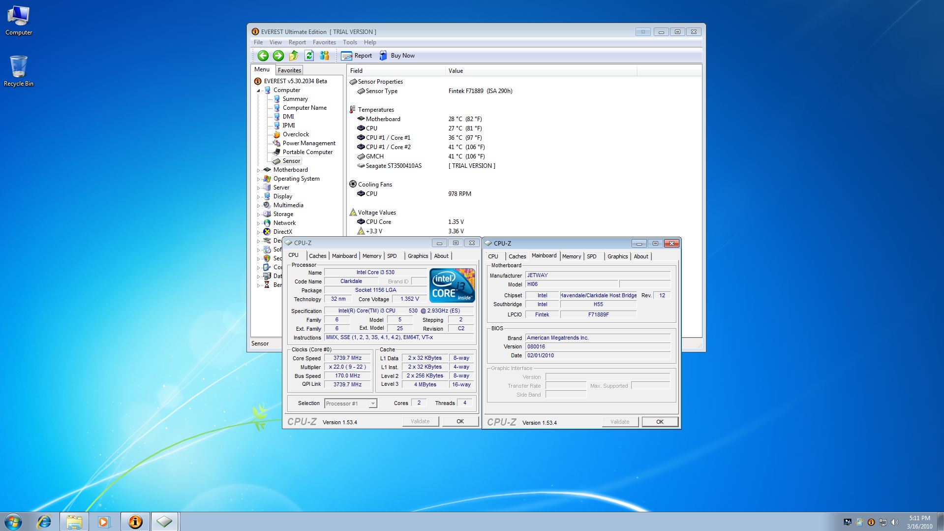Viewport: 944px width, 531px height.
Task: Click OK in the CPU-Z Mainboard window
Action: point(660,422)
